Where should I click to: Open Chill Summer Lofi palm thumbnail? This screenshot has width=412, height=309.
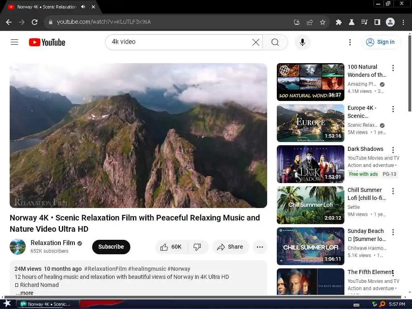click(x=310, y=205)
